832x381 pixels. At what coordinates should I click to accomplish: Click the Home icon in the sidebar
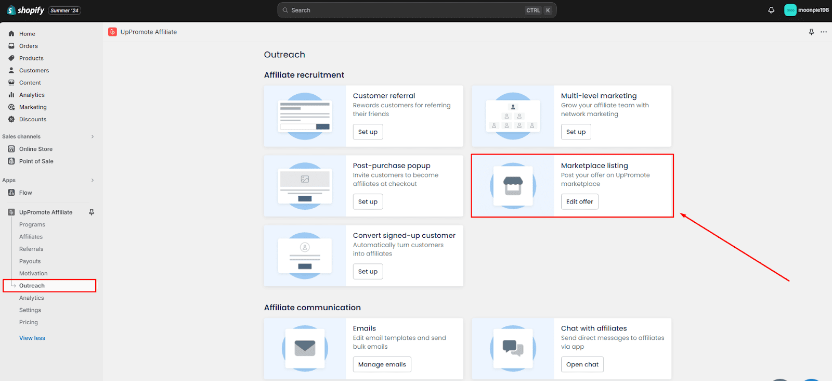click(11, 34)
